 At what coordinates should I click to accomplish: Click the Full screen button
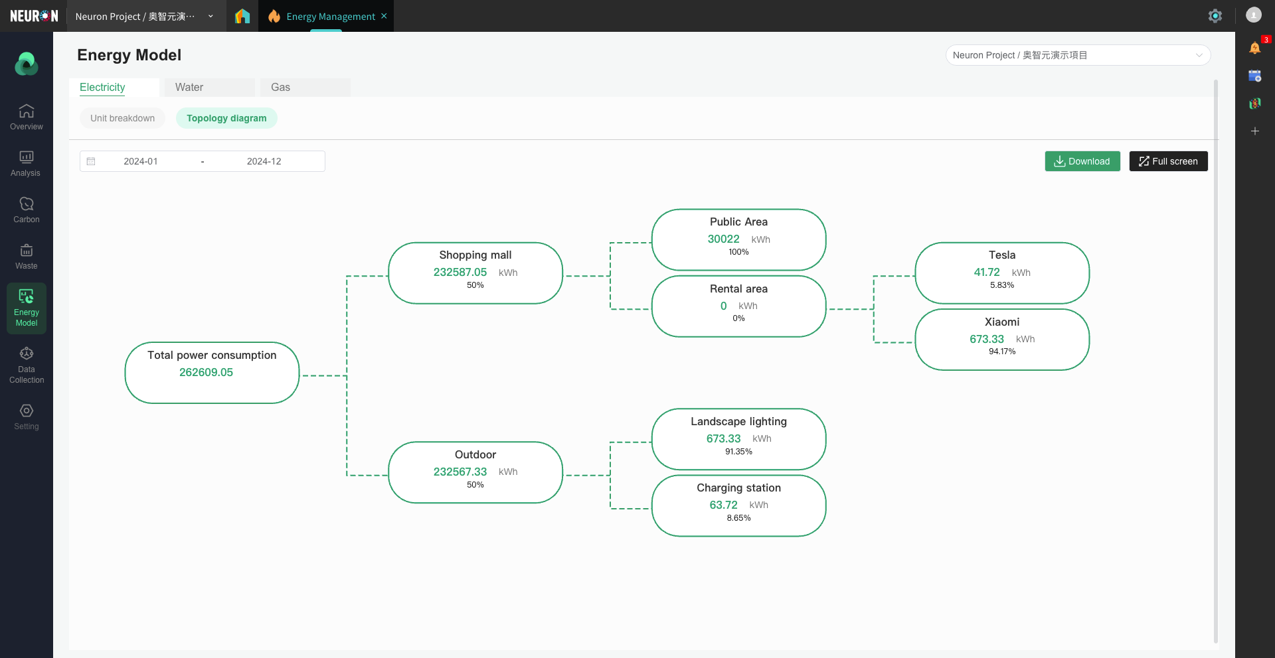(x=1168, y=161)
